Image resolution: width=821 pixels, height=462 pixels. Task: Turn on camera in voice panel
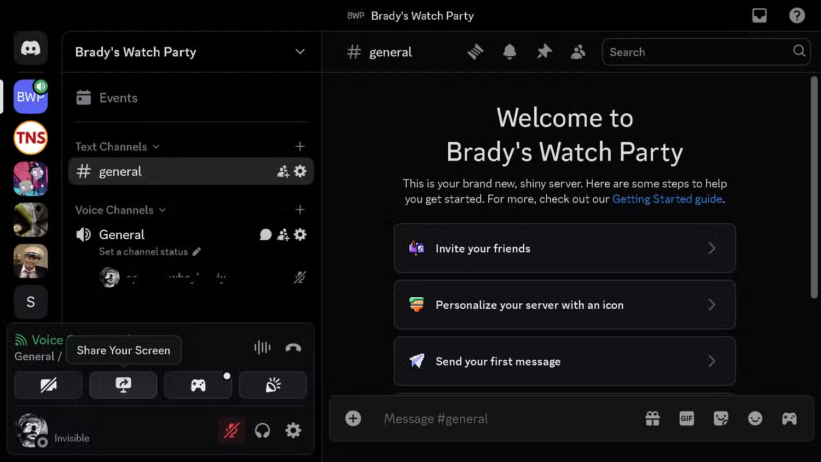pyautogui.click(x=48, y=385)
